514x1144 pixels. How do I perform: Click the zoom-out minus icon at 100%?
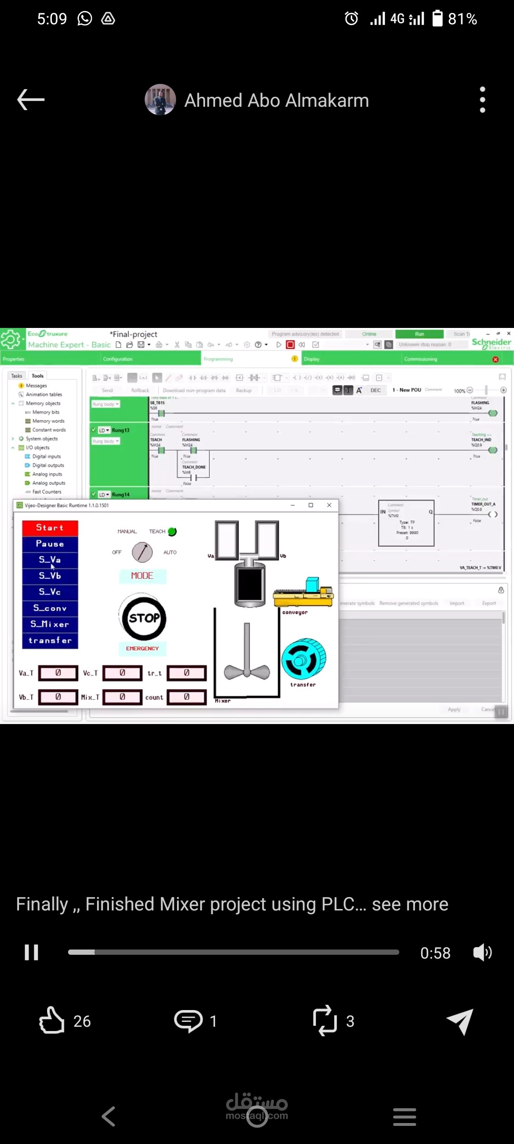point(470,390)
